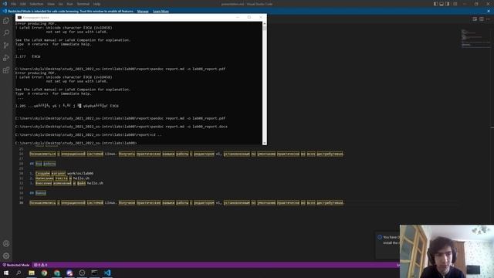Image resolution: width=494 pixels, height=278 pixels.
Task: Open the Selection menu
Action: 36,4
